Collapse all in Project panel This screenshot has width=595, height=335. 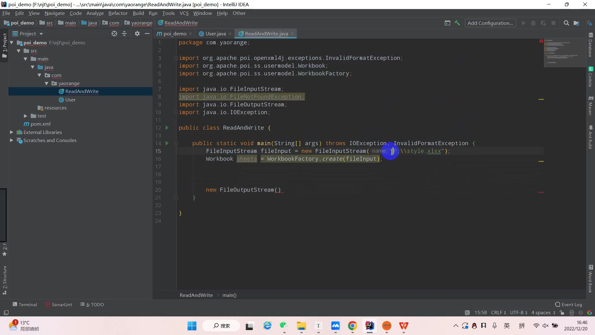(124, 33)
